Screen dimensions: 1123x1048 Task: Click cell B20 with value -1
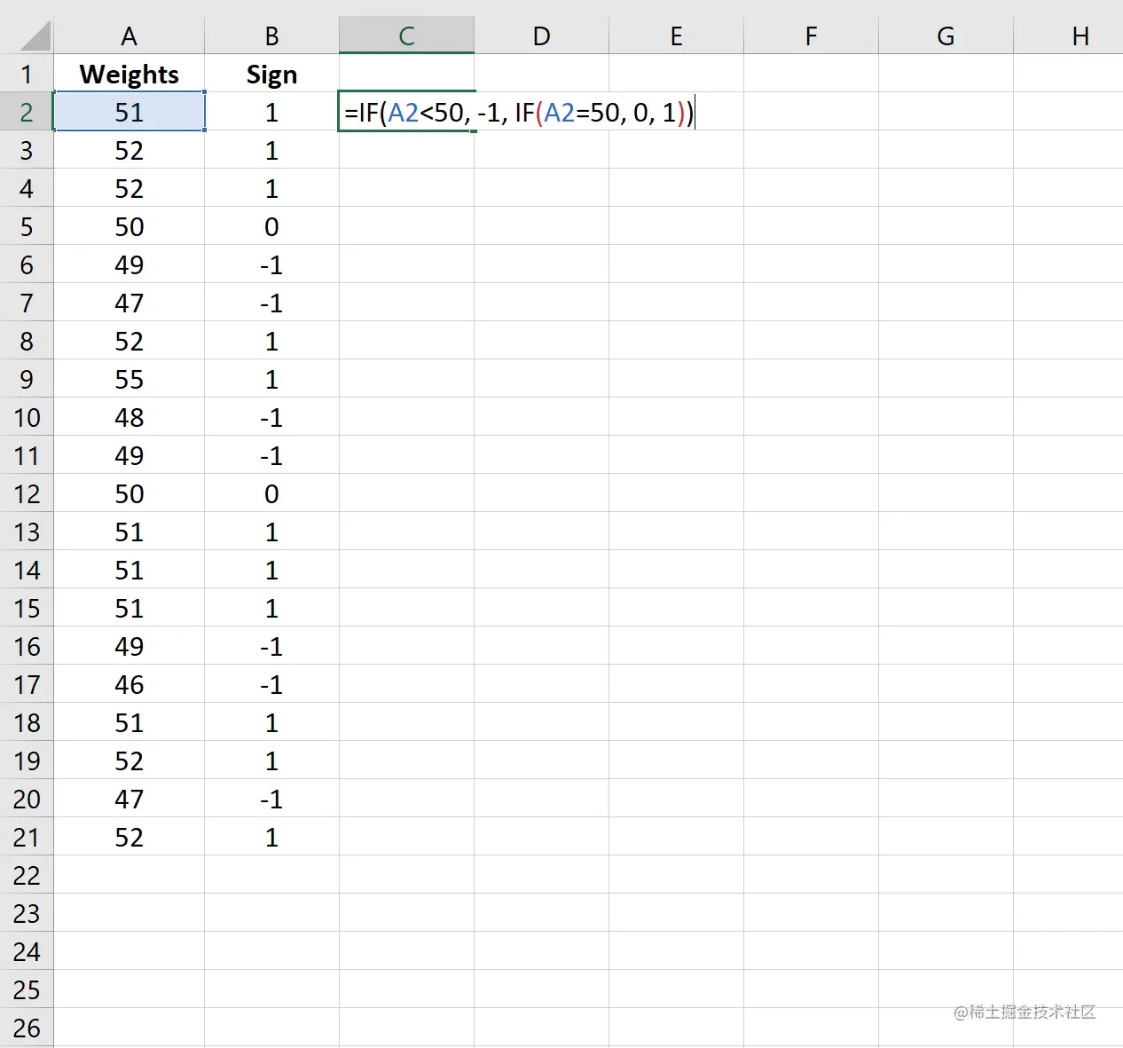point(271,799)
